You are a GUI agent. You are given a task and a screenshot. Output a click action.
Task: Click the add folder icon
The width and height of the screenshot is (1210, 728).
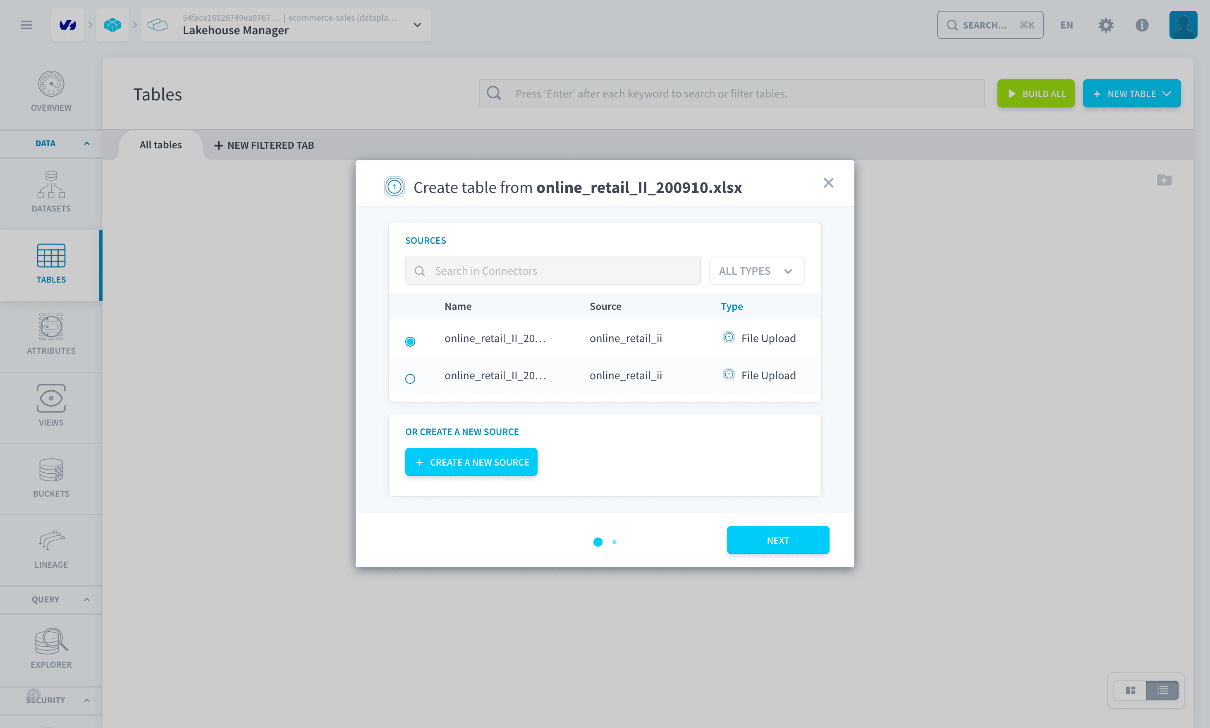[1165, 180]
